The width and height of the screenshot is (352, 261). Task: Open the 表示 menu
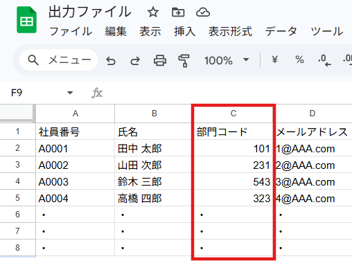point(150,31)
